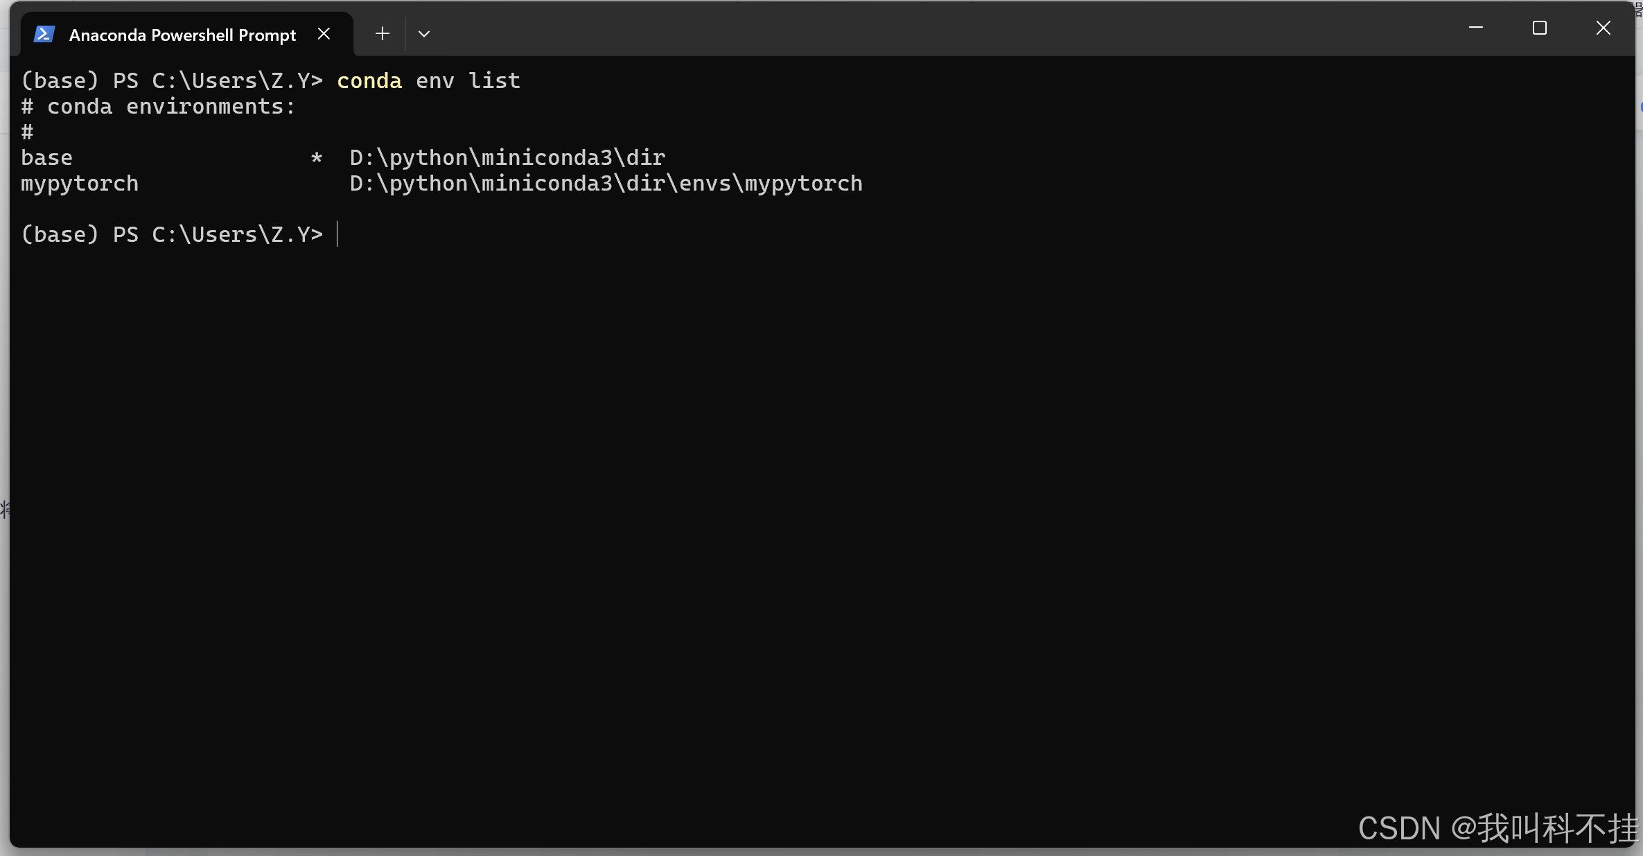Image resolution: width=1643 pixels, height=856 pixels.
Task: Expand the terminal profile selection menu
Action: pyautogui.click(x=424, y=33)
